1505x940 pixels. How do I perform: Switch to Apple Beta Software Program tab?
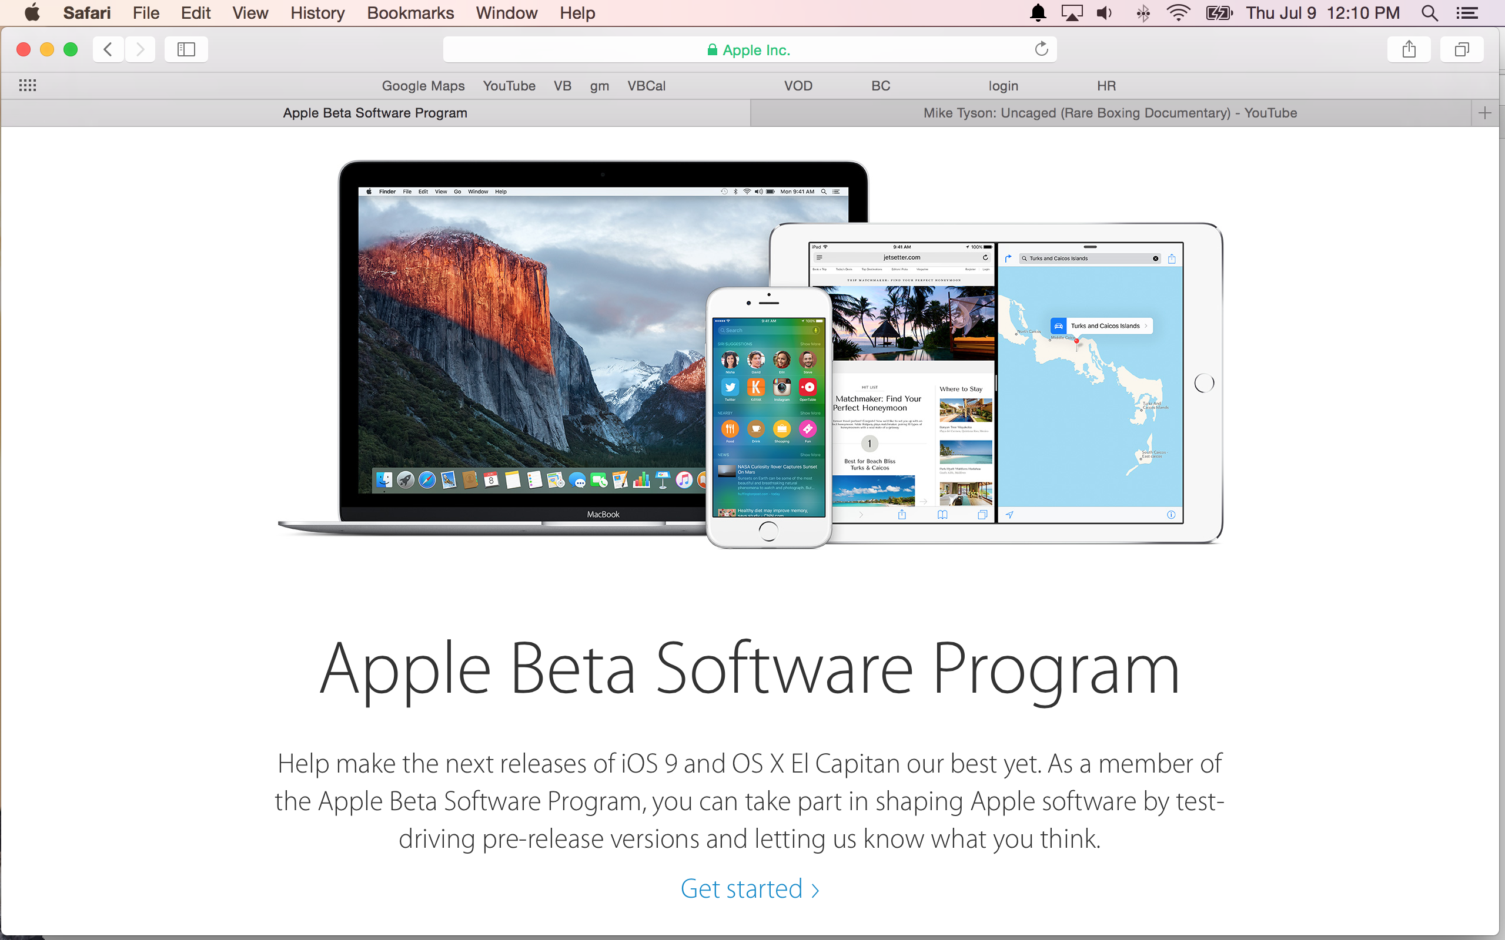coord(375,113)
